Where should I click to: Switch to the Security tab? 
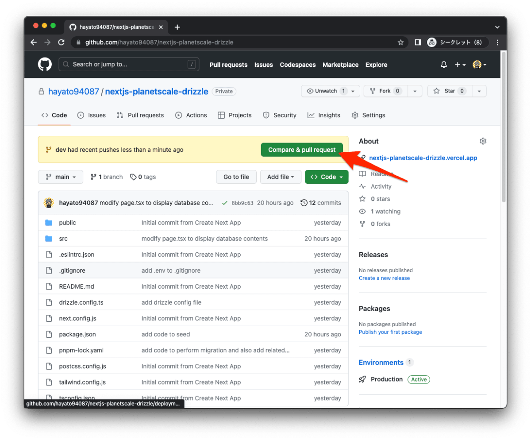[280, 115]
